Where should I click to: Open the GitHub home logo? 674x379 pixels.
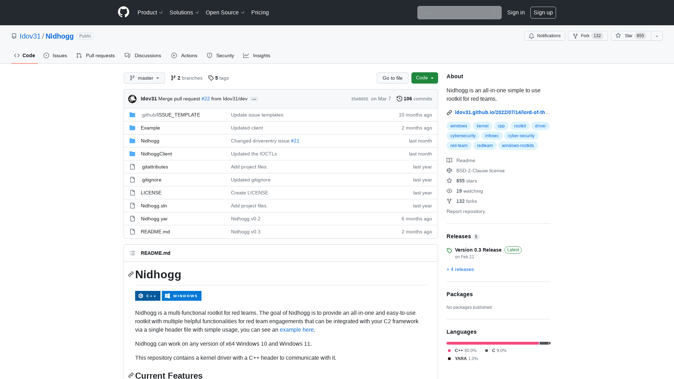click(123, 12)
